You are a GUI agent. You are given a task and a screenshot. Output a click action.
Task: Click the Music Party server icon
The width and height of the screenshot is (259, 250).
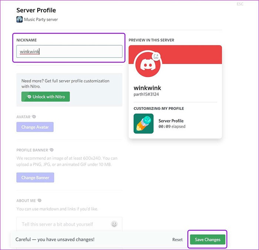pos(20,19)
